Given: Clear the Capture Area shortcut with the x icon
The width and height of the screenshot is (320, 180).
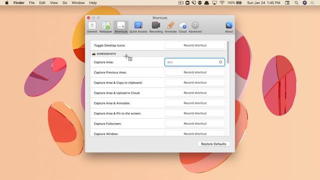Looking at the screenshot, I should coord(220,62).
